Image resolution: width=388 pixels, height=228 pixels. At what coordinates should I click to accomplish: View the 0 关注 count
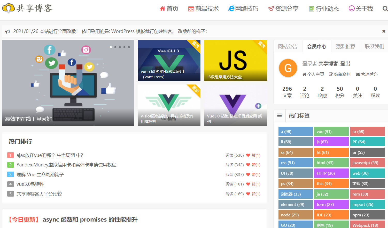[x=358, y=92]
